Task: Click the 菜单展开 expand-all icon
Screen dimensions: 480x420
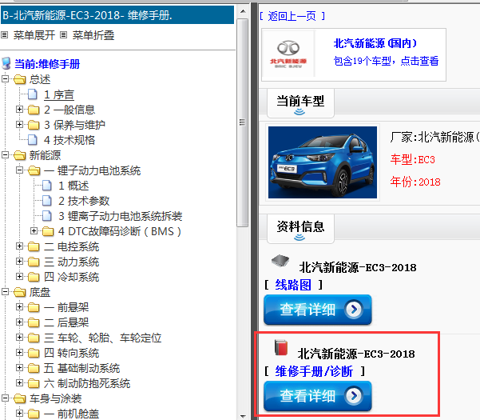Action: pos(4,35)
